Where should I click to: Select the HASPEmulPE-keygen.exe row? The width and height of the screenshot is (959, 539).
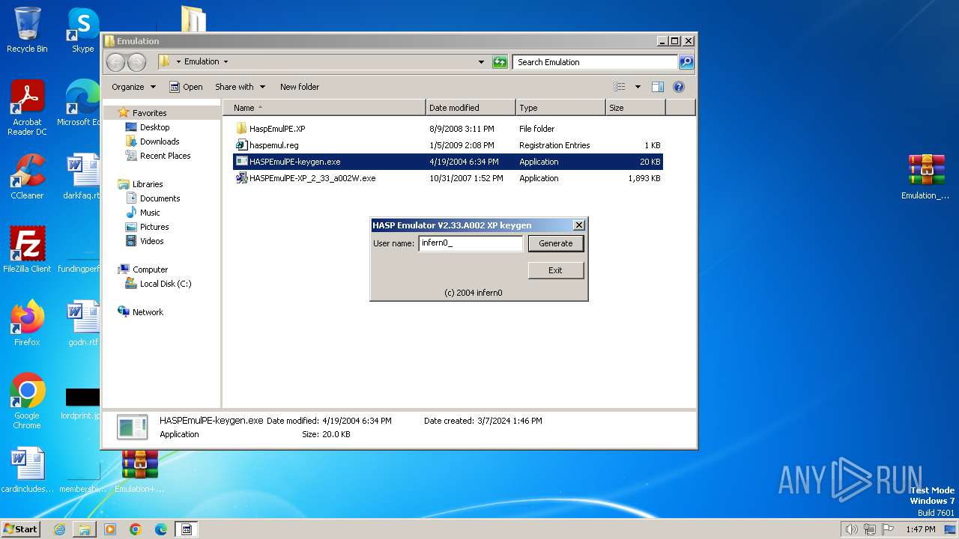coord(448,162)
